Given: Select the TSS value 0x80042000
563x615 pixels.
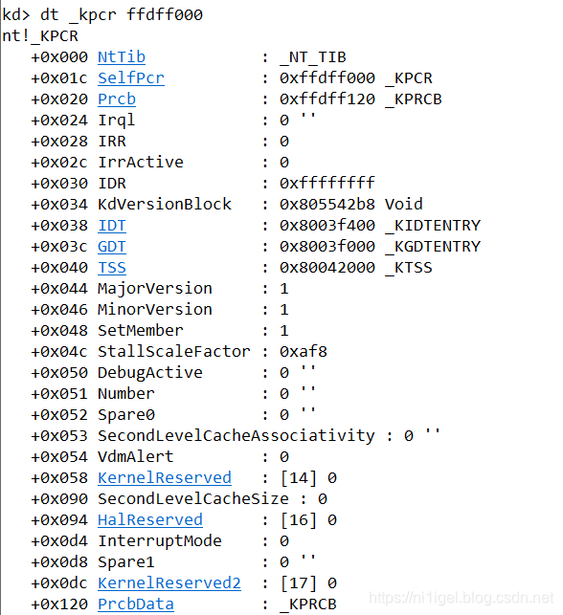Looking at the screenshot, I should point(327,268).
